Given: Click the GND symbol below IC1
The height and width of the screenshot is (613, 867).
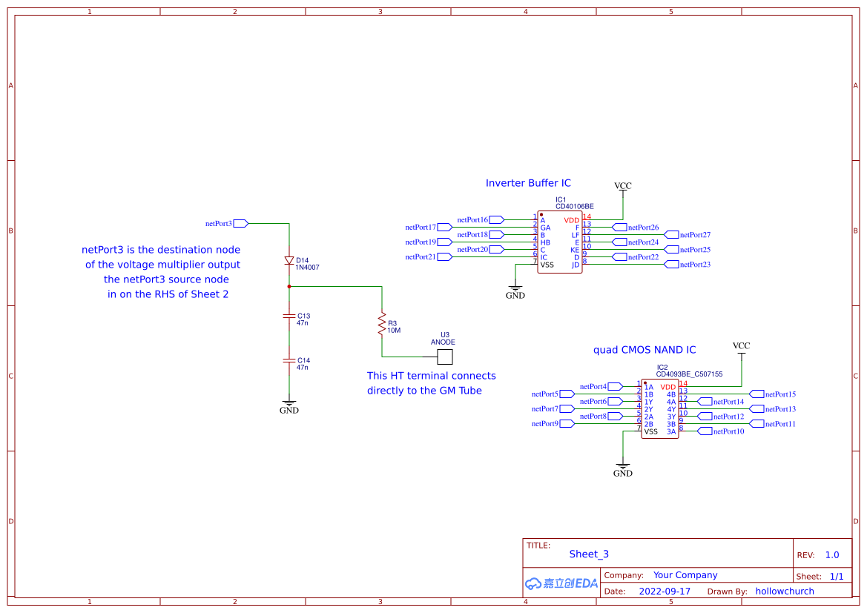Looking at the screenshot, I should point(515,290).
